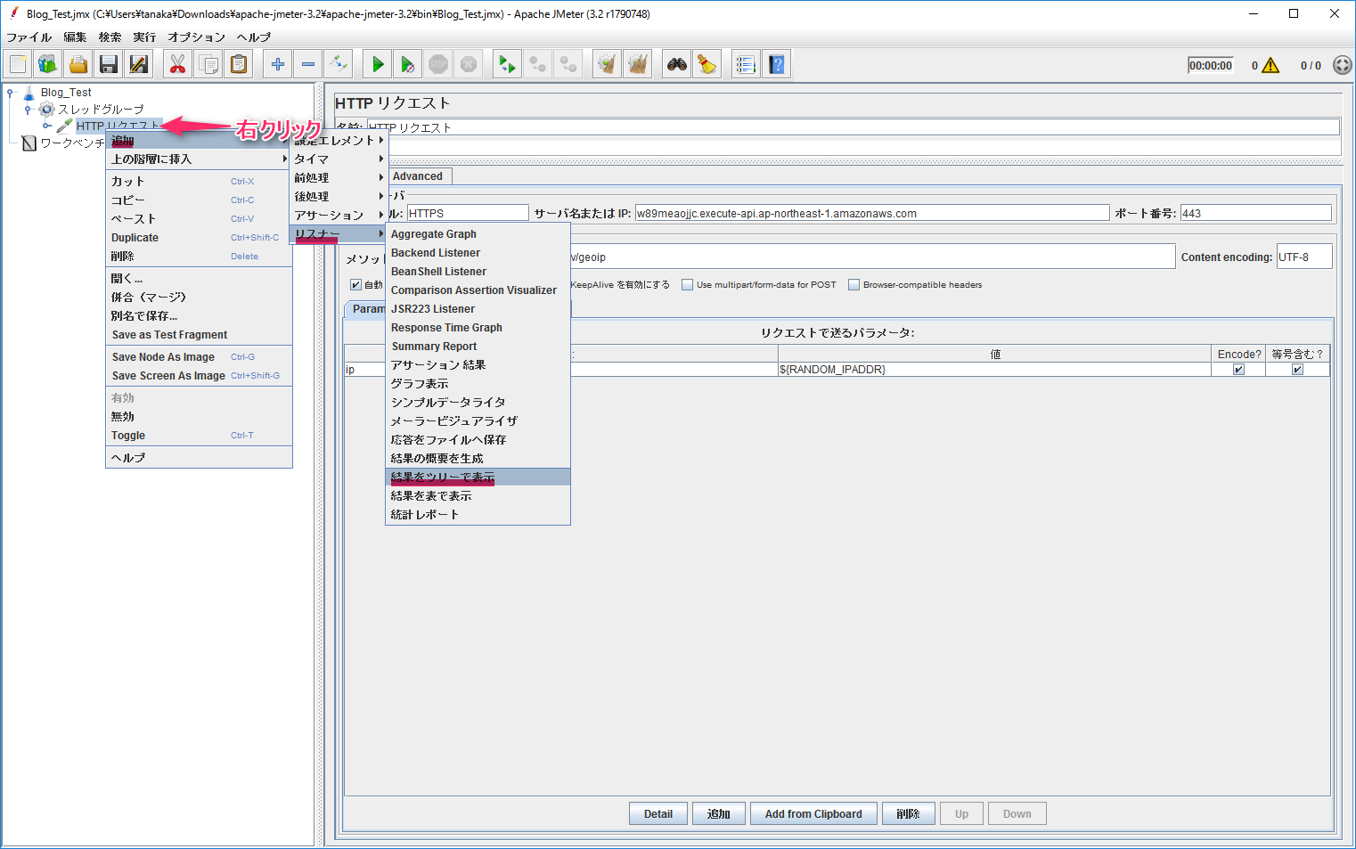The image size is (1356, 849).
Task: Expand the 前処理 submenu
Action: pyautogui.click(x=339, y=177)
